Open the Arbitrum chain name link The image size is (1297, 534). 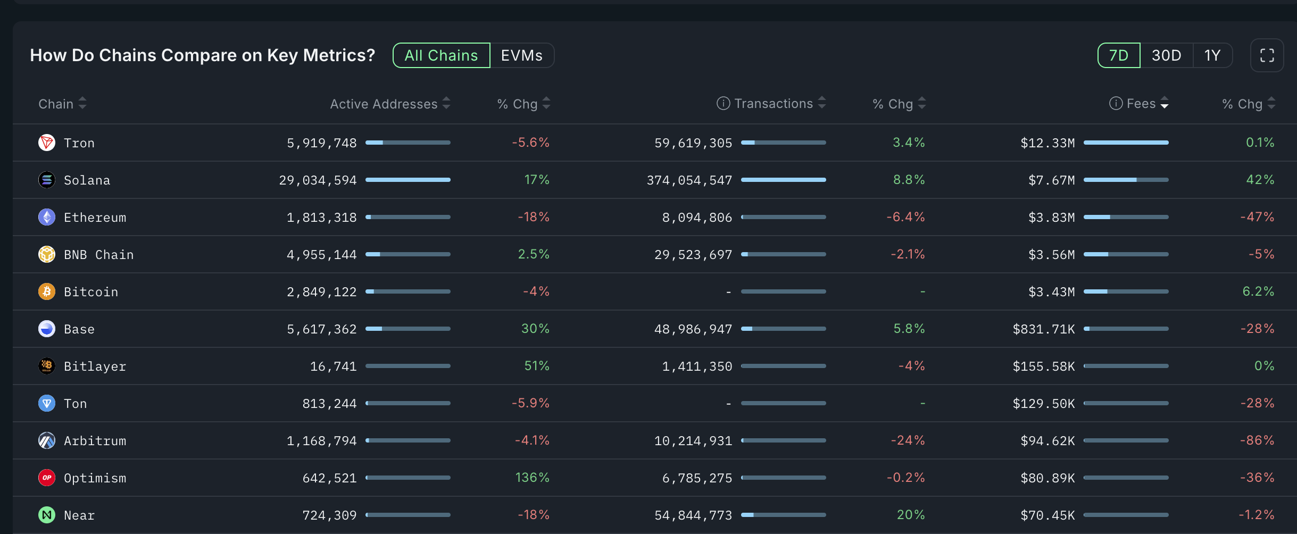tap(95, 441)
